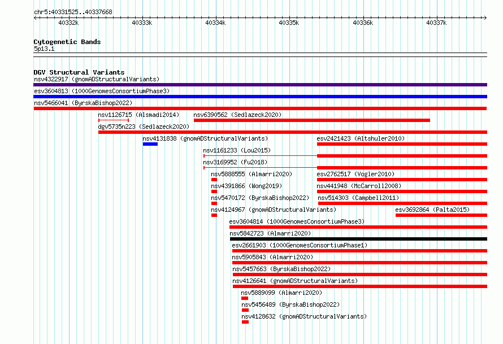503x344 pixels.
Task: Open nsv4124967 gnomAD variant label
Action: pos(274,210)
